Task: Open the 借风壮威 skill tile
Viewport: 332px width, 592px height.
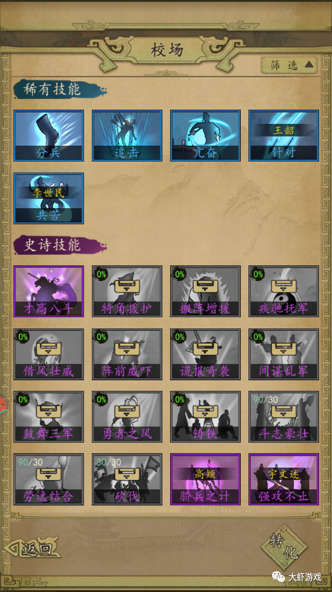Action: 49,354
